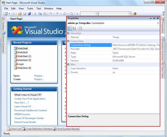Toggle Categorized view in Properties panel

point(70,28)
